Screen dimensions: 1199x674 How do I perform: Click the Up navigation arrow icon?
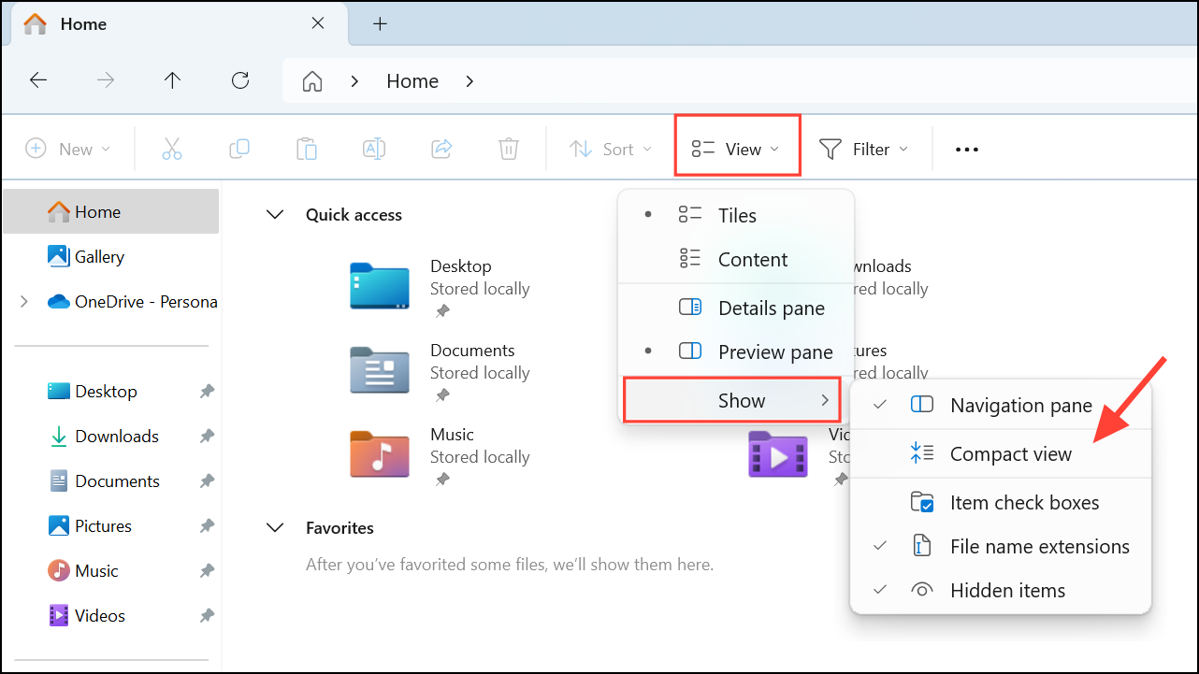(x=172, y=80)
